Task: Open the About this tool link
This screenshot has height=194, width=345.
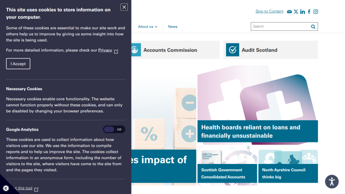Action: (x=23, y=188)
